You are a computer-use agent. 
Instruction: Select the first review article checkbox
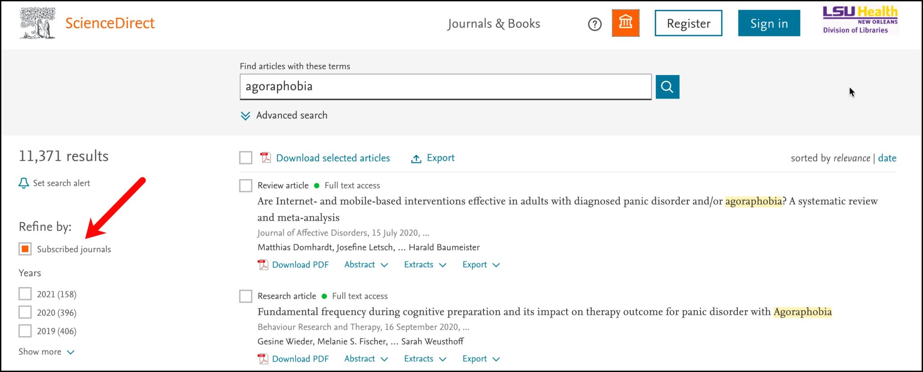(246, 185)
